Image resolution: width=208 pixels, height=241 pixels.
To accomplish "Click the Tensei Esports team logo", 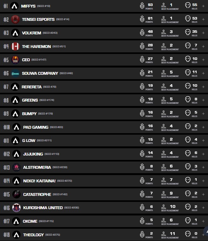I will [15, 20].
